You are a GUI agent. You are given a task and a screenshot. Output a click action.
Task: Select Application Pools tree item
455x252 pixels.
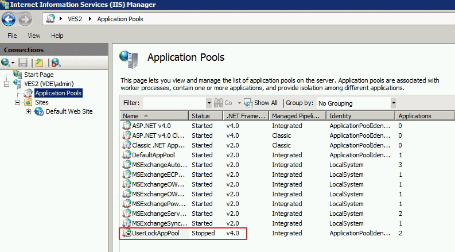click(x=59, y=93)
